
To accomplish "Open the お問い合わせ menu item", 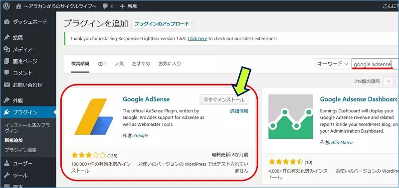I will [x=28, y=85].
